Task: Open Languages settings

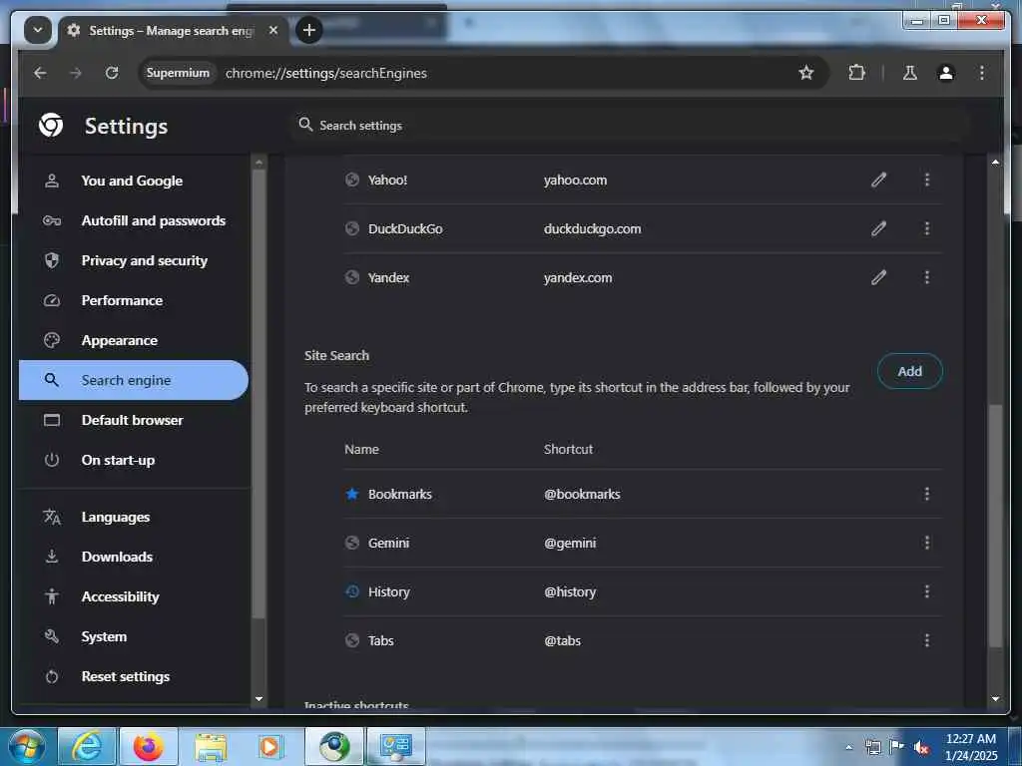Action: click(x=134, y=517)
